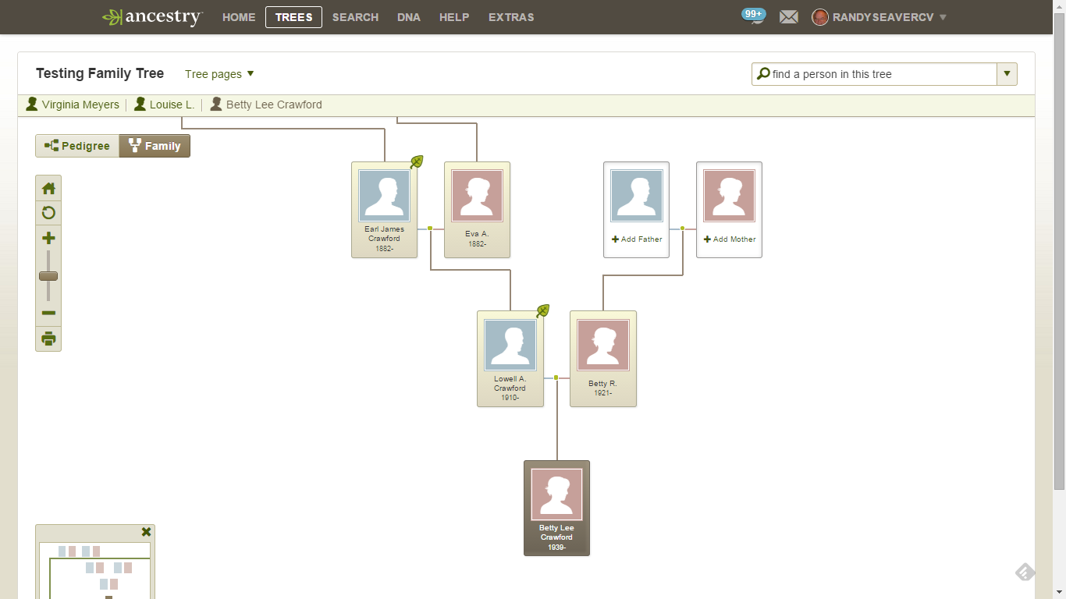Click the hint leaf on Earl James Crawford

(417, 160)
